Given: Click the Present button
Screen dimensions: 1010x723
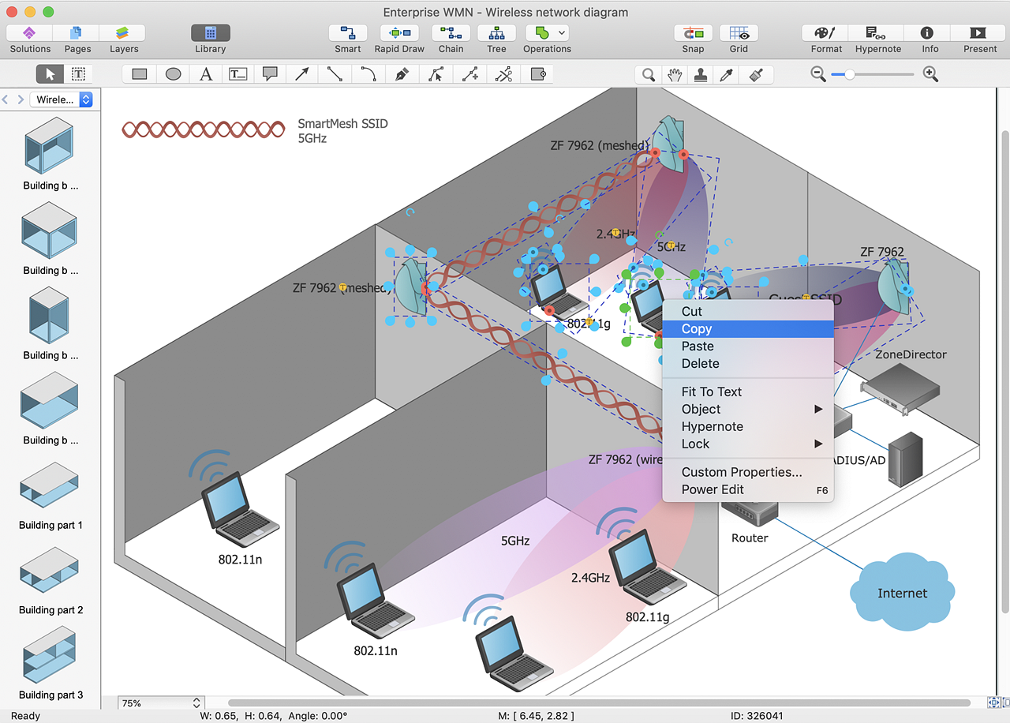Looking at the screenshot, I should [978, 33].
